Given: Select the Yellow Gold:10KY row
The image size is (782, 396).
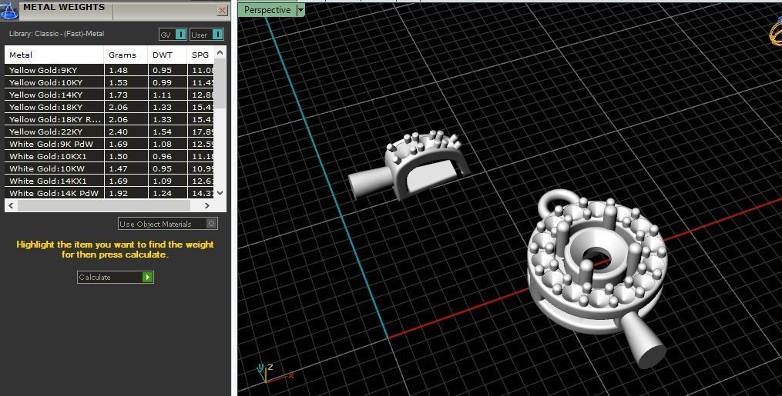Looking at the screenshot, I should (x=109, y=82).
